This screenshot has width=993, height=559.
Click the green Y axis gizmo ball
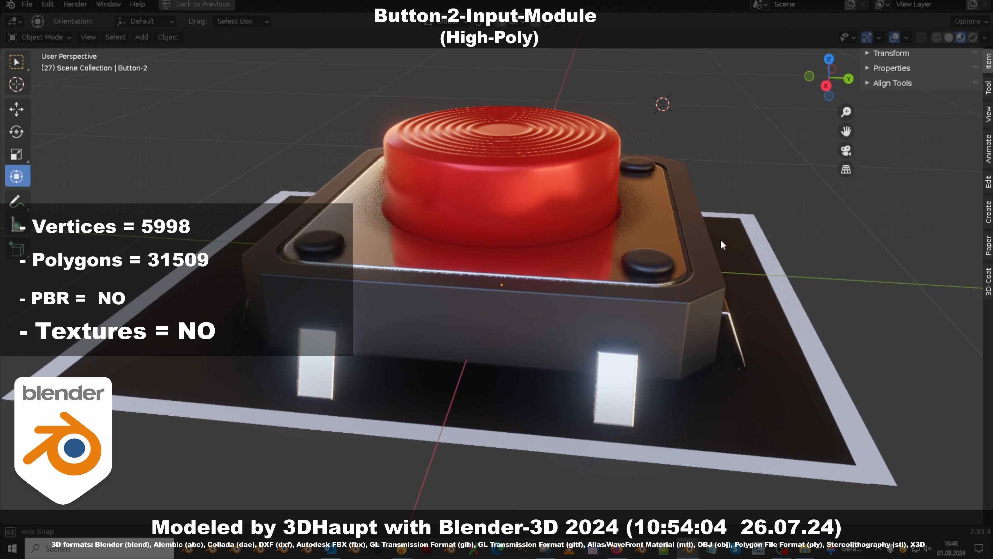848,79
